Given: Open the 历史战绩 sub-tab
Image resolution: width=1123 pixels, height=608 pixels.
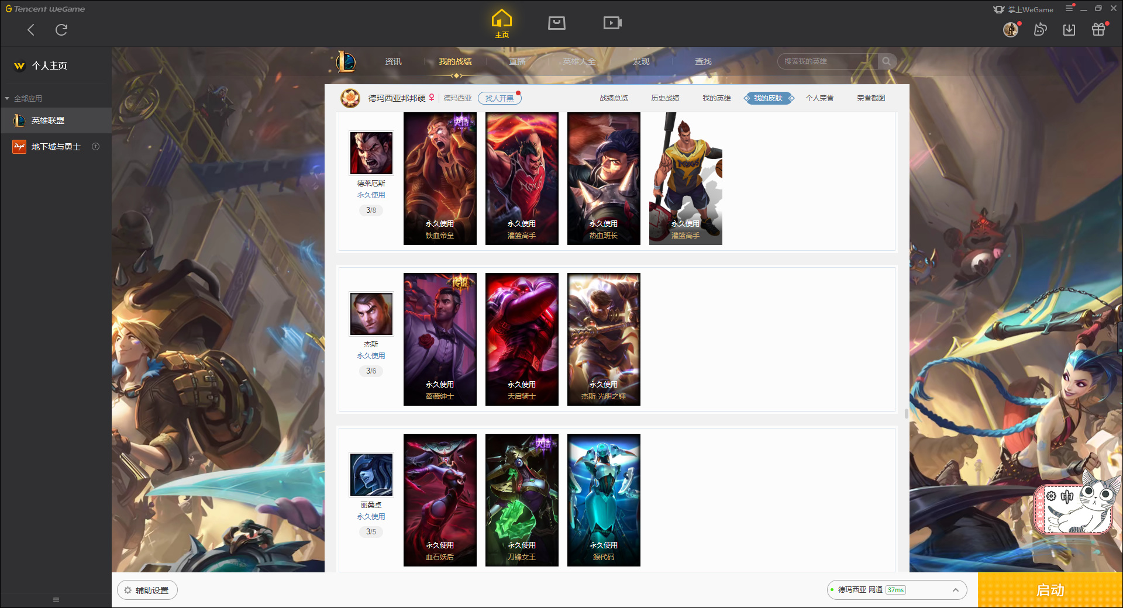Looking at the screenshot, I should tap(665, 98).
